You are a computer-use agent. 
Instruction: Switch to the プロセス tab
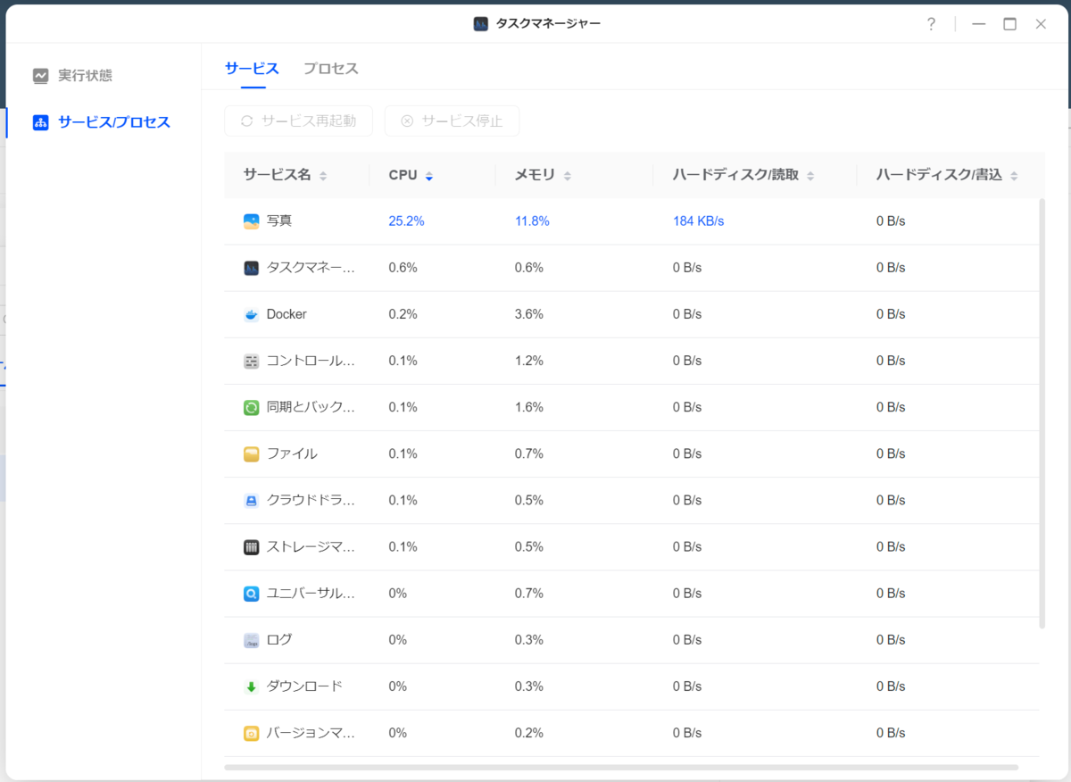(x=330, y=69)
